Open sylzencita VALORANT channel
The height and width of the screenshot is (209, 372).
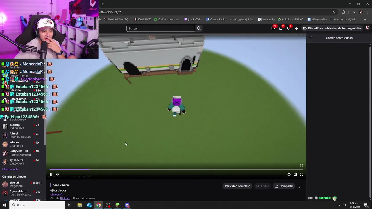click(x=23, y=162)
